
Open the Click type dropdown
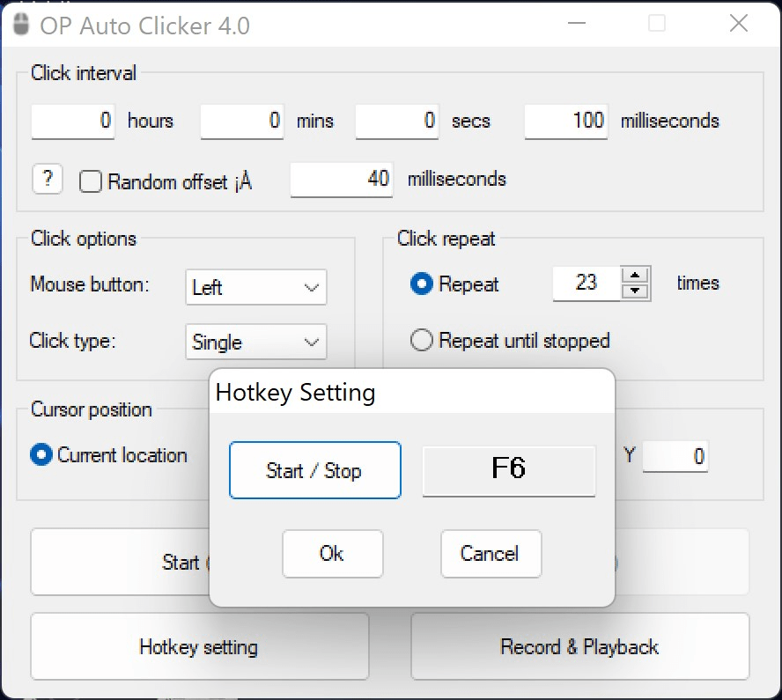(255, 342)
